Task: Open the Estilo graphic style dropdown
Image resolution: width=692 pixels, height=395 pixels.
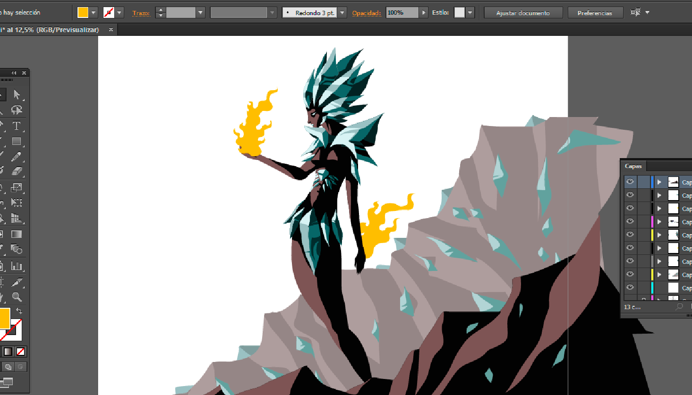Action: click(470, 13)
